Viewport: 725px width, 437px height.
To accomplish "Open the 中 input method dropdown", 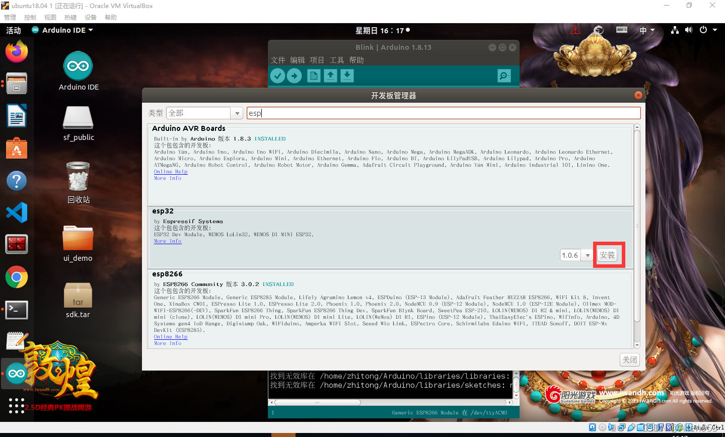I will click(647, 30).
